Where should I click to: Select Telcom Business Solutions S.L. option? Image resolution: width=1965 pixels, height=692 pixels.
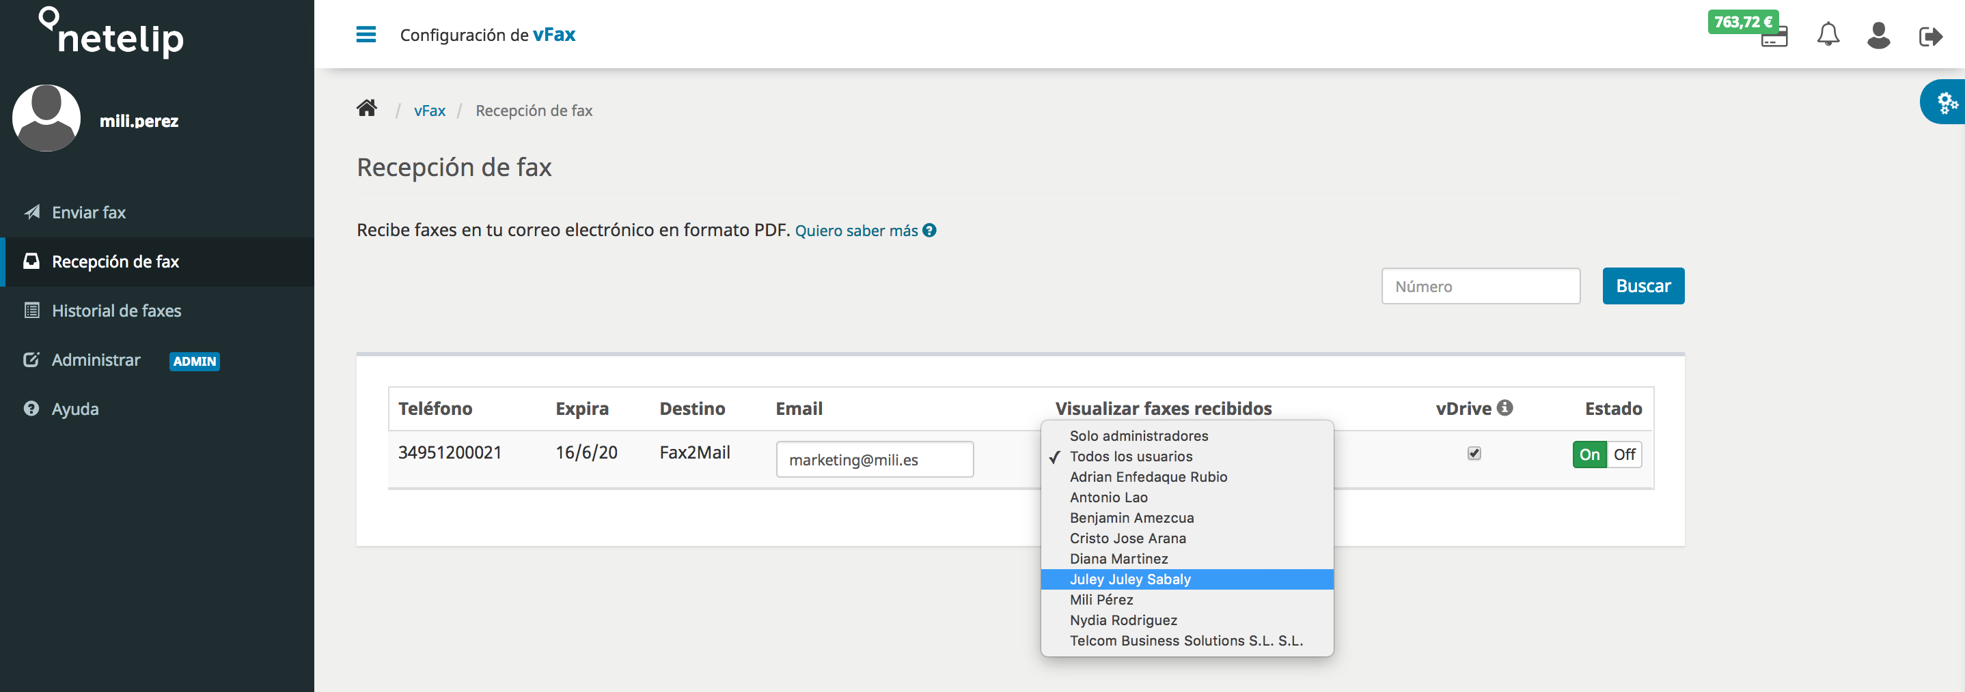1187,641
